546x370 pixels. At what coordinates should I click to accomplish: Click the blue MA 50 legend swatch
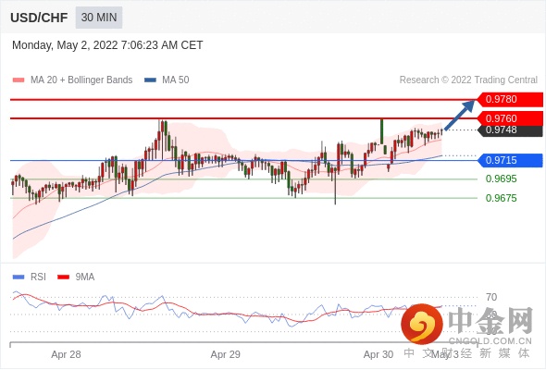pyautogui.click(x=150, y=80)
